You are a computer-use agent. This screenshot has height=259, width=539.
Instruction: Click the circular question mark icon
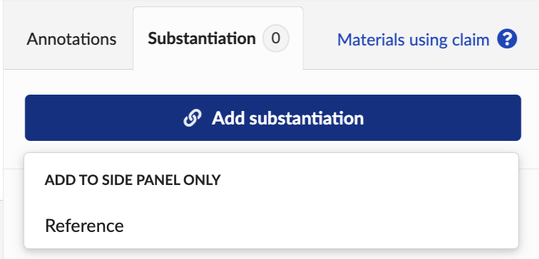tap(507, 39)
